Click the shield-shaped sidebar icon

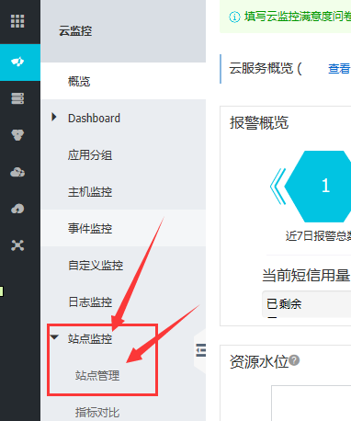coord(17,135)
